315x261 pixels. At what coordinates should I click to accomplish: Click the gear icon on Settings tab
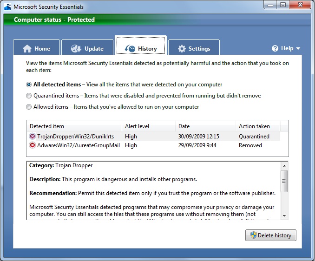(182, 49)
